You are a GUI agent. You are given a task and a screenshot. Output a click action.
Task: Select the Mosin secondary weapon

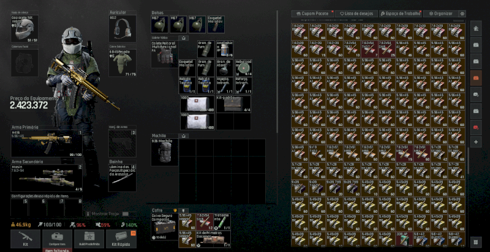coord(47,178)
